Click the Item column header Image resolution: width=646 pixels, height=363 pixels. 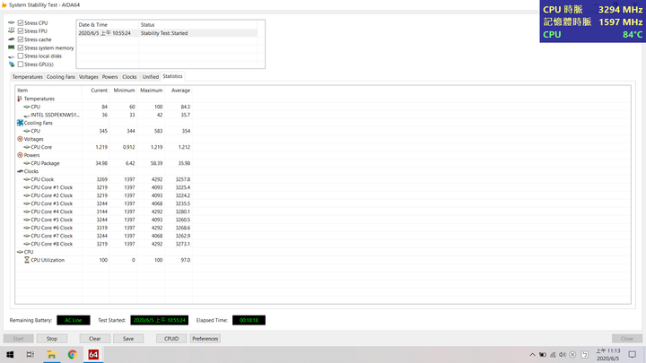point(48,91)
